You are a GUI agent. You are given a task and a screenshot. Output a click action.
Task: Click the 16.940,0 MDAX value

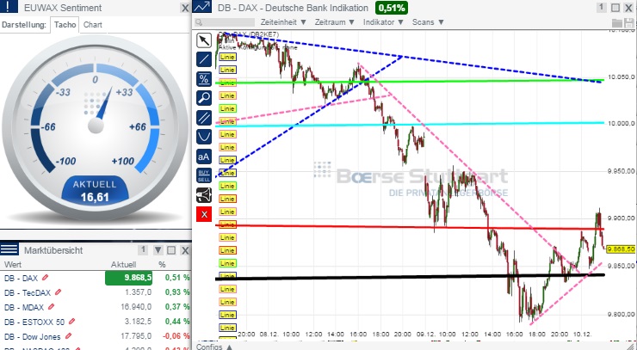click(x=137, y=307)
